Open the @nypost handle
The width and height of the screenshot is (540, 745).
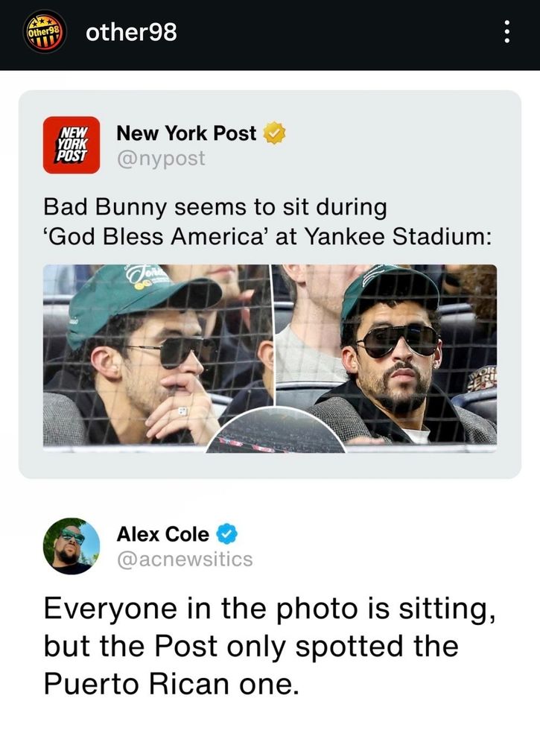tap(161, 158)
